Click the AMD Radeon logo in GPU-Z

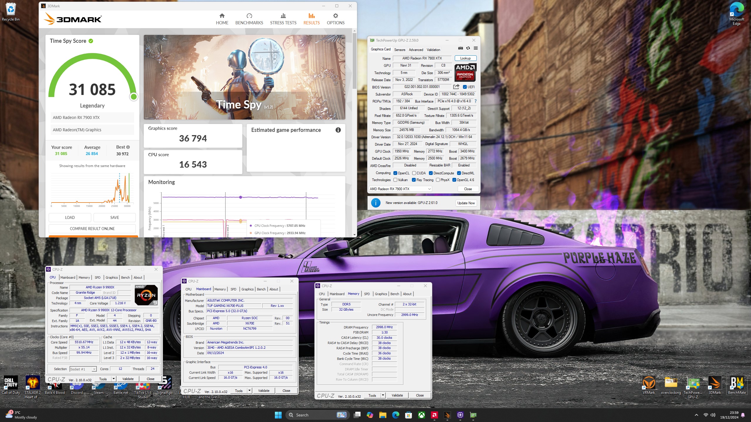(x=465, y=72)
